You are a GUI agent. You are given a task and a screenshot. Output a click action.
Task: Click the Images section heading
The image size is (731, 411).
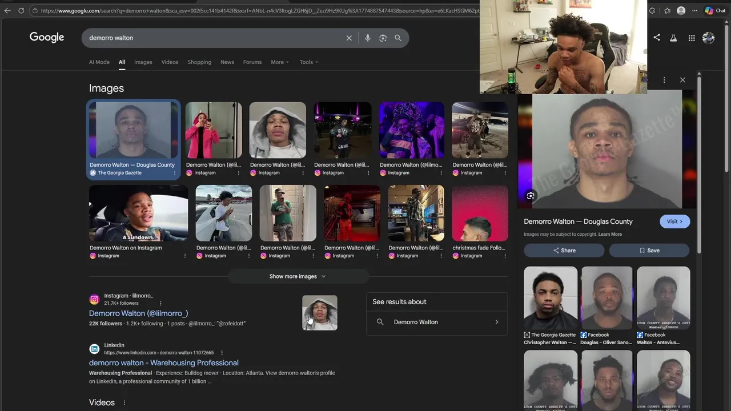tap(106, 88)
